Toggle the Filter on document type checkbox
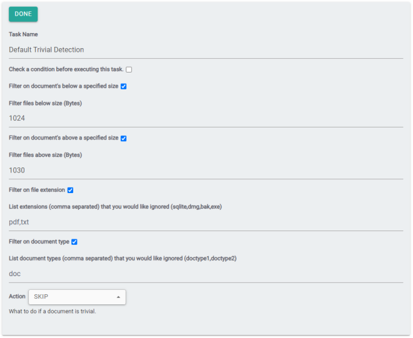413x338 pixels. (x=74, y=242)
